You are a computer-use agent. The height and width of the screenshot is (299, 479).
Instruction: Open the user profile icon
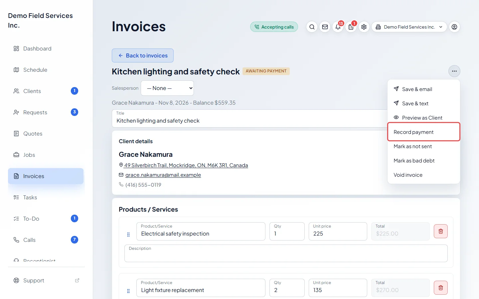[x=454, y=27]
